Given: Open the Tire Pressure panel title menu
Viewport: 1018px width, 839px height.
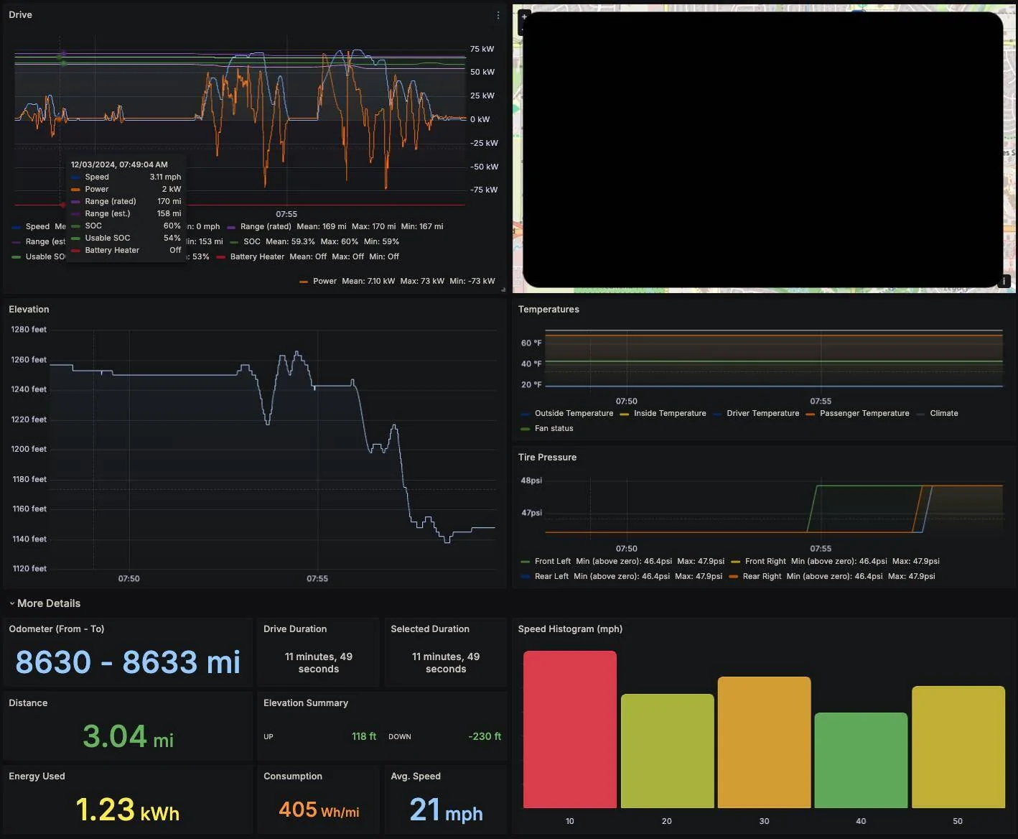Looking at the screenshot, I should point(547,458).
